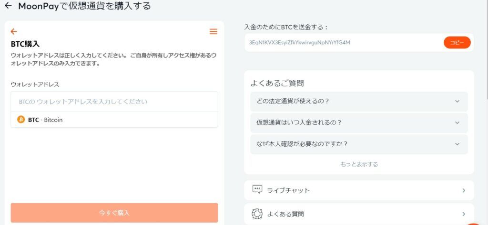Click the arrow on the よくある質問 row

tap(464, 214)
